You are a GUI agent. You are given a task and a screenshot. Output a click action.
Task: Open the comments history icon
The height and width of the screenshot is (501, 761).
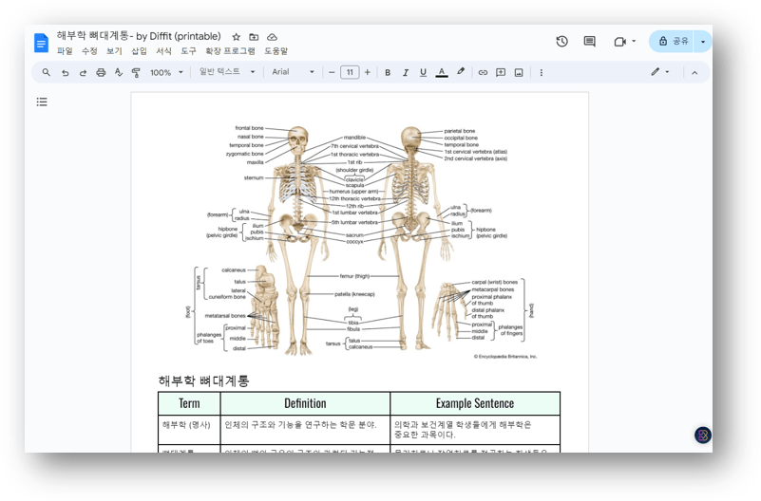click(x=589, y=42)
